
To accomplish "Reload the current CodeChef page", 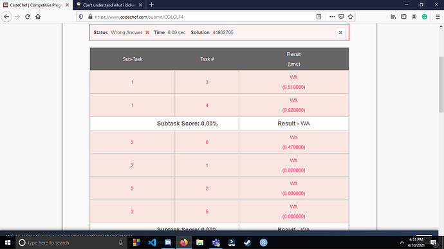I will point(28,17).
